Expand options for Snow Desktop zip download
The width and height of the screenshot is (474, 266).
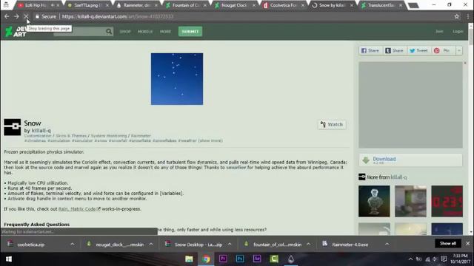click(230, 244)
